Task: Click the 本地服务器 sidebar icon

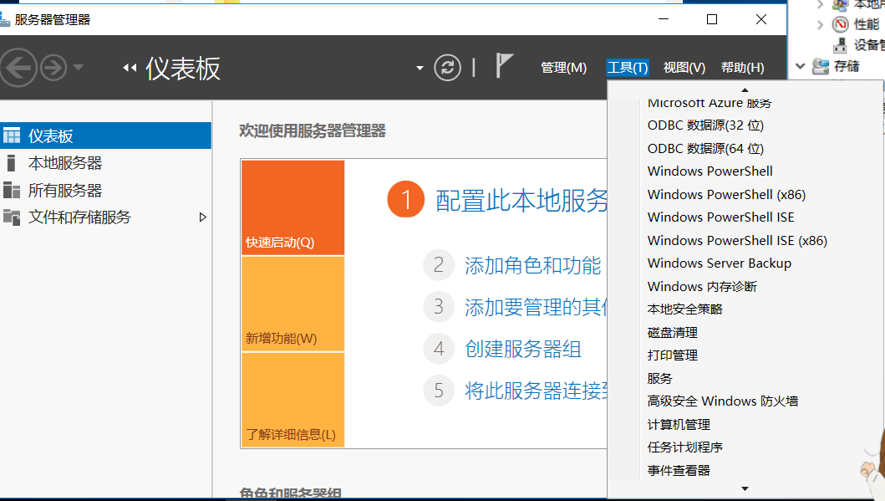Action: coord(11,163)
